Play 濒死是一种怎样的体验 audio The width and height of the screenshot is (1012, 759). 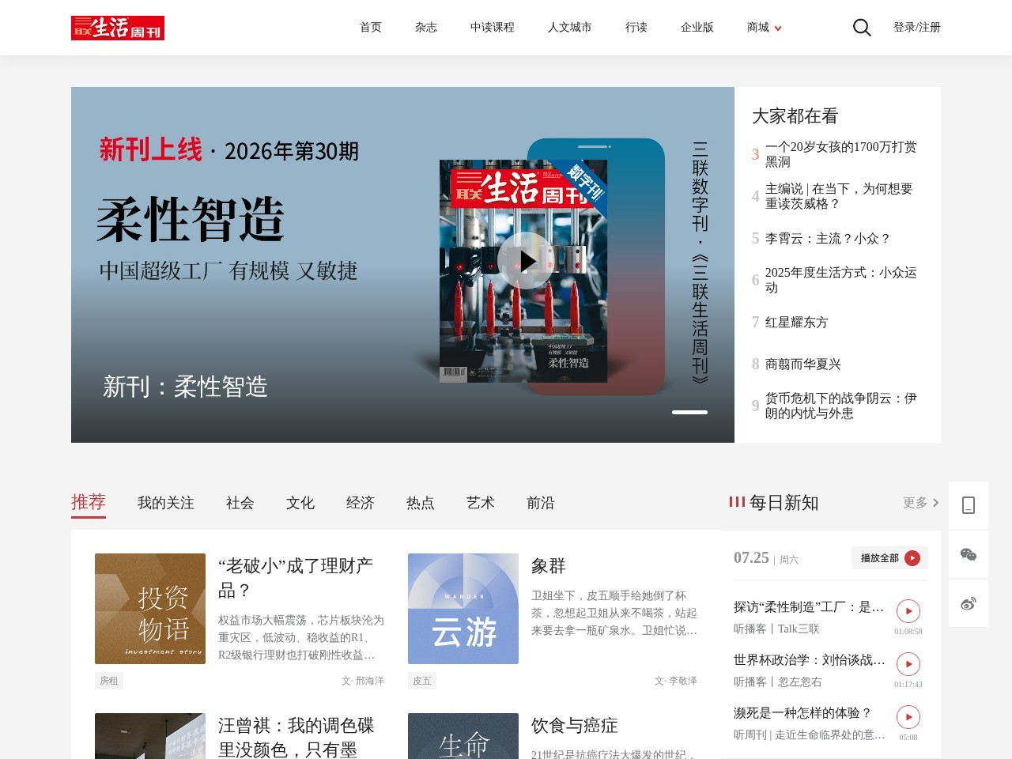908,717
